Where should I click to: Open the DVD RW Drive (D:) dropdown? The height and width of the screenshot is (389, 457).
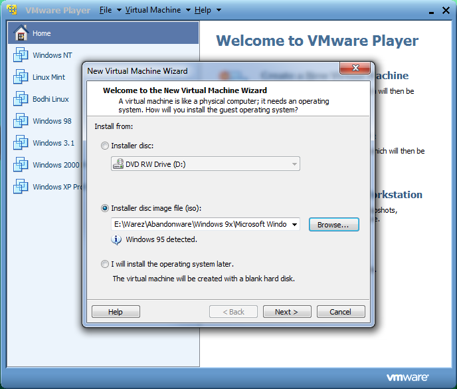coord(205,164)
